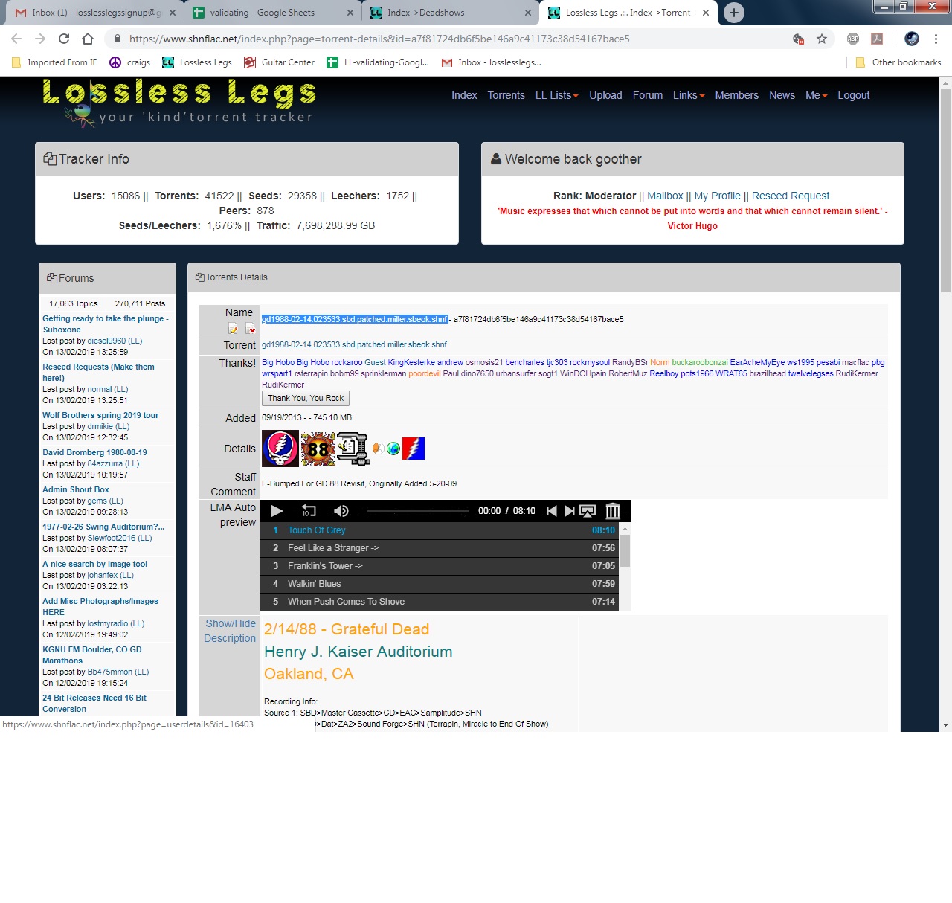This screenshot has width=952, height=903.
Task: Click Logout in the navigation bar
Action: 853,95
